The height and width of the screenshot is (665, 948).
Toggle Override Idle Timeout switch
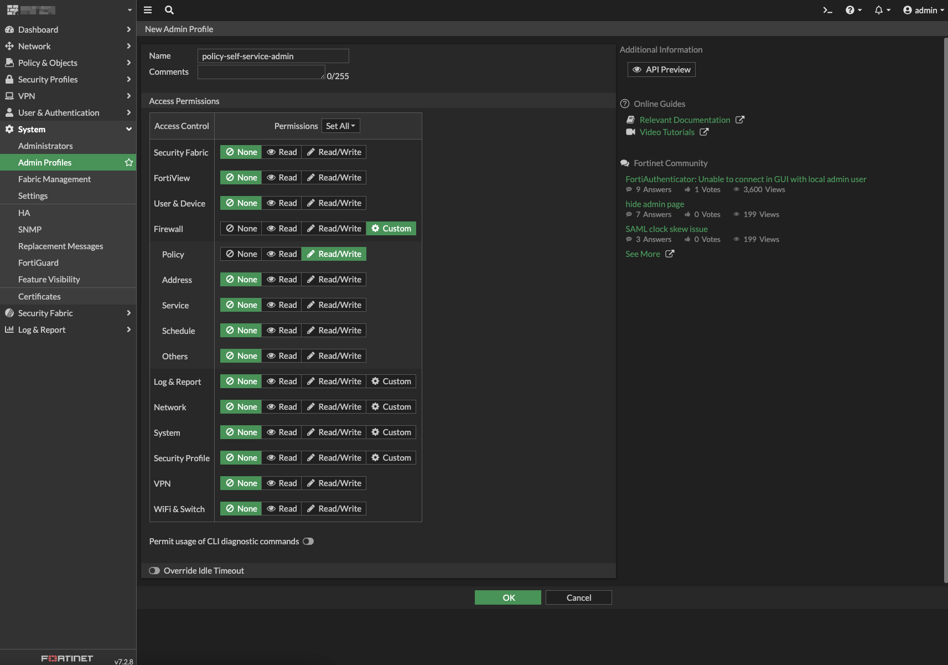(154, 570)
